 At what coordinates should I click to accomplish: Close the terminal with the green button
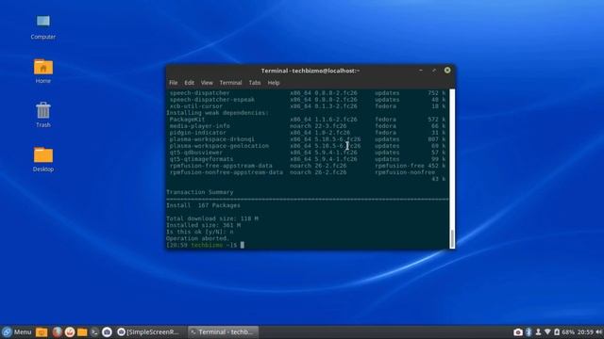[x=447, y=71]
